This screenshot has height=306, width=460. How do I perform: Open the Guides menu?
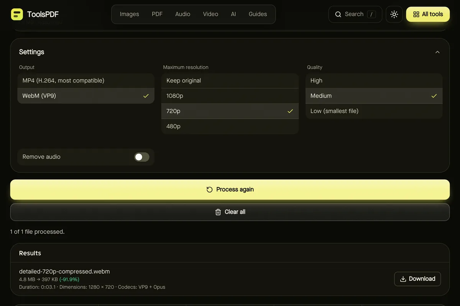pyautogui.click(x=258, y=14)
